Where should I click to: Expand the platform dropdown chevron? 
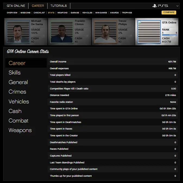(177, 6)
